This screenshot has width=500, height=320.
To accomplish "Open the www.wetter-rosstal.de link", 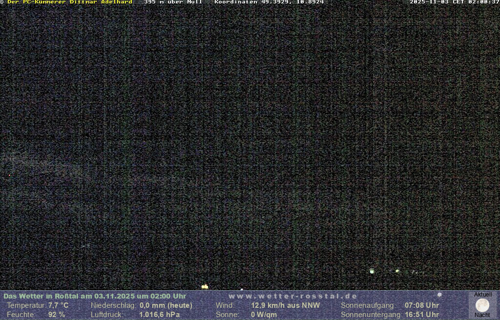I will tap(293, 296).
